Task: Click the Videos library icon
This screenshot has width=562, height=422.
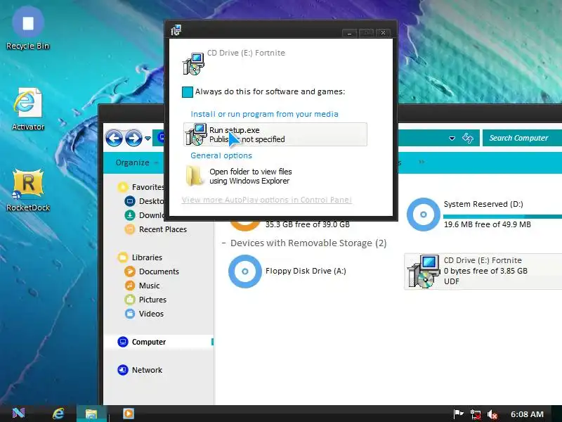Action: coord(130,314)
